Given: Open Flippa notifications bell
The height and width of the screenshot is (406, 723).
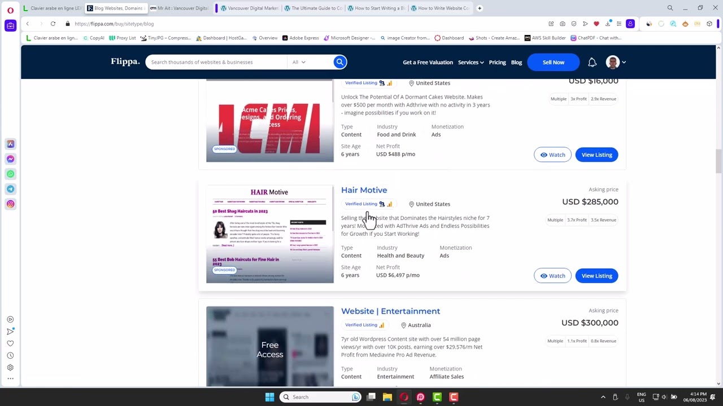Looking at the screenshot, I should tap(592, 62).
